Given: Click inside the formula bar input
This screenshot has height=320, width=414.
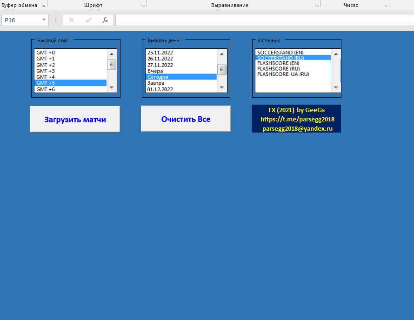Looking at the screenshot, I should click(265, 20).
